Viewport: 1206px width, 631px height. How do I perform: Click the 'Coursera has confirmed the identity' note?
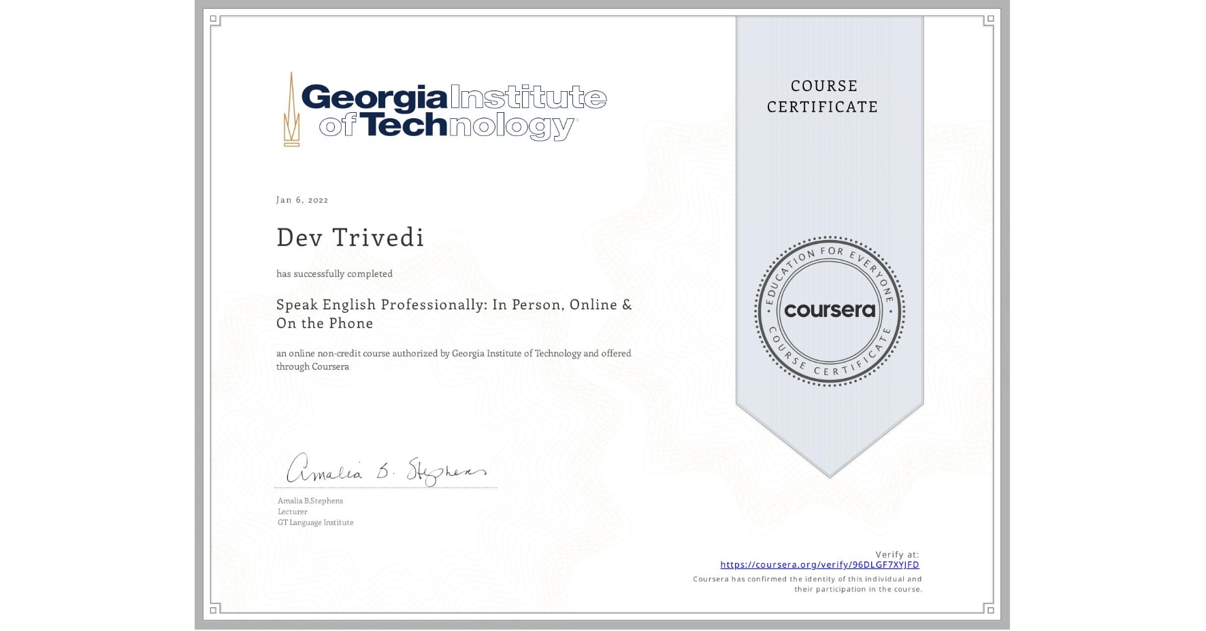tap(808, 584)
